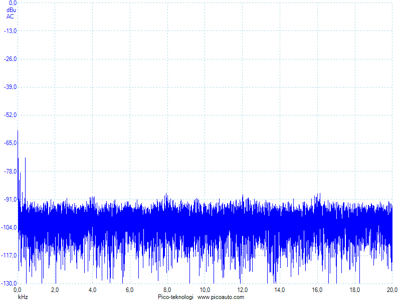This screenshot has width=401, height=300.
Task: Click the -104,0 amplitude axis label
Action: [9, 227]
